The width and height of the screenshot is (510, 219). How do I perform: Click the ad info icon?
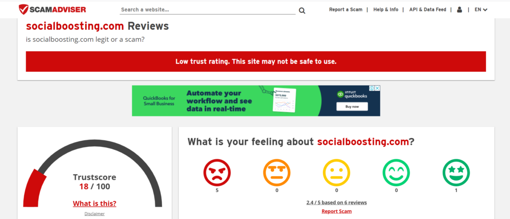372,88
